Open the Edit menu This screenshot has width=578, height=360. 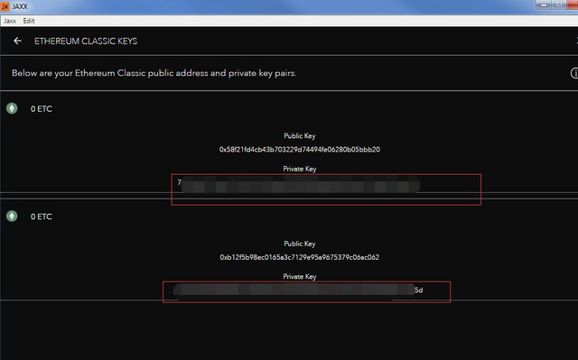point(29,21)
